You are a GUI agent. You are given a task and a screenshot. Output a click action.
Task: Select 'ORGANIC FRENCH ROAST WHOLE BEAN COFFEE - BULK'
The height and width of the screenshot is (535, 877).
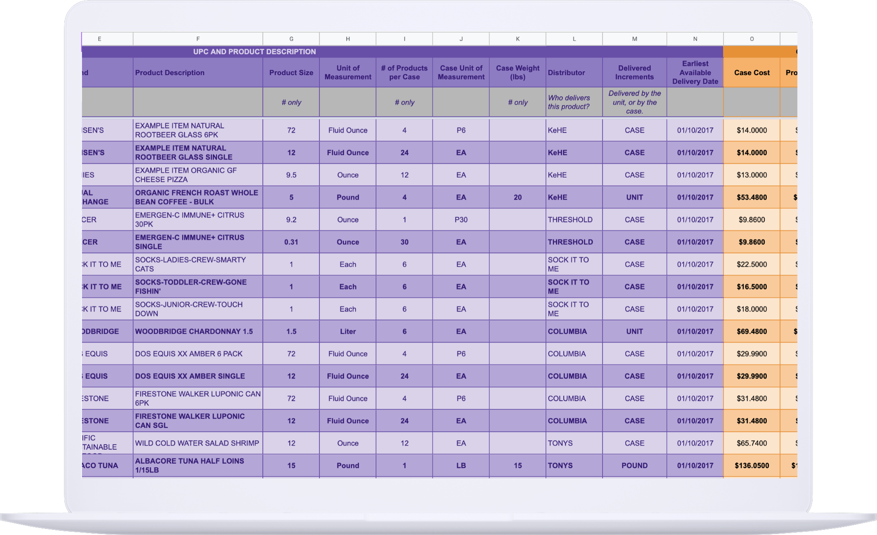click(198, 197)
